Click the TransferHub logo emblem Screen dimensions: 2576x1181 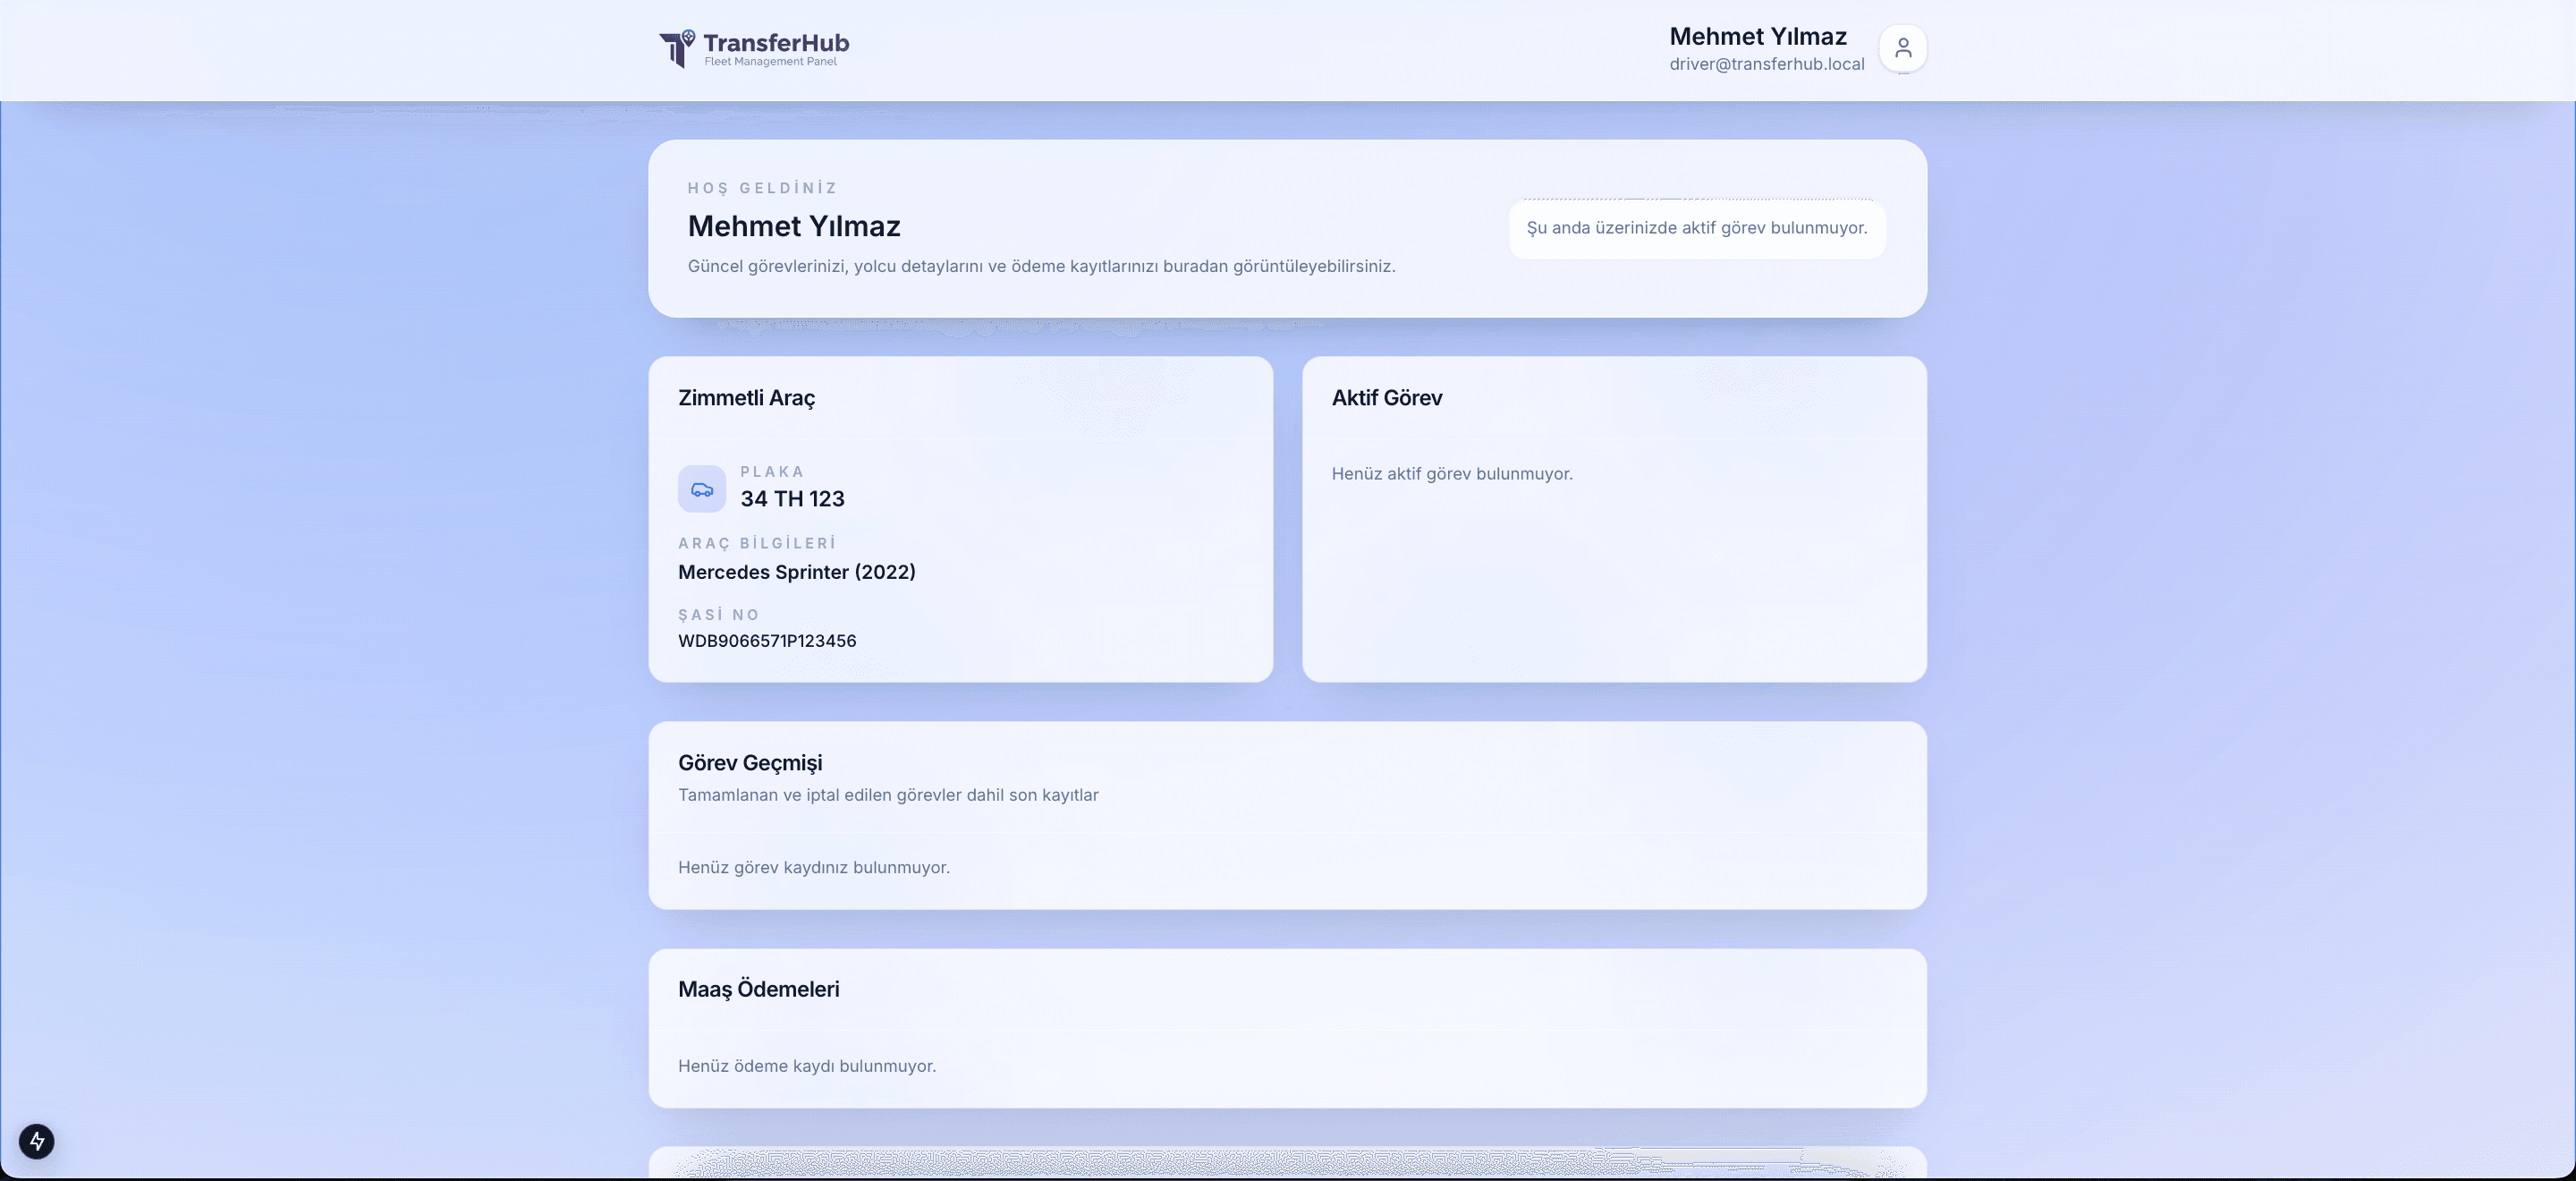point(677,48)
